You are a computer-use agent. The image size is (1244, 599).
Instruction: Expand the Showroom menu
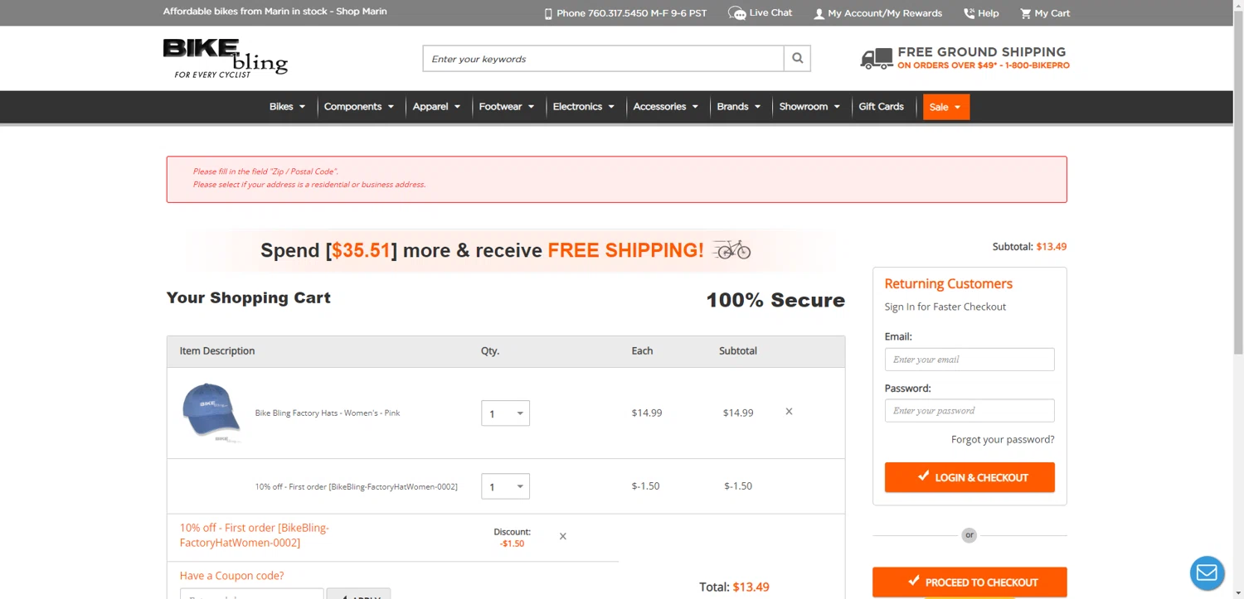tap(809, 107)
